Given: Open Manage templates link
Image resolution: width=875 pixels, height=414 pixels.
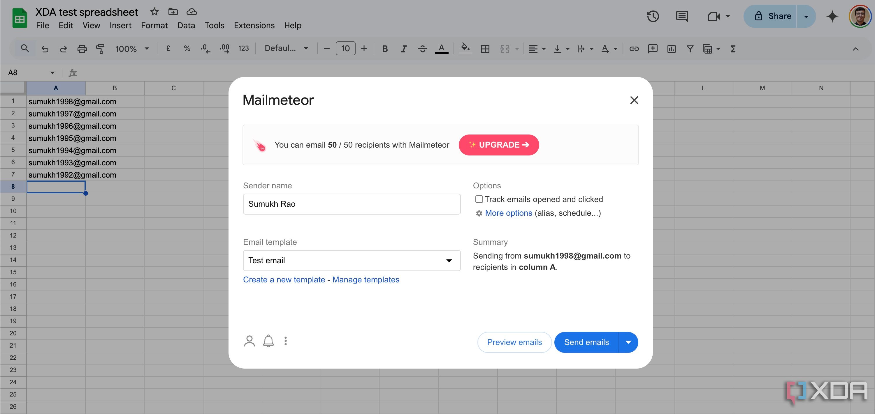Looking at the screenshot, I should [x=366, y=279].
